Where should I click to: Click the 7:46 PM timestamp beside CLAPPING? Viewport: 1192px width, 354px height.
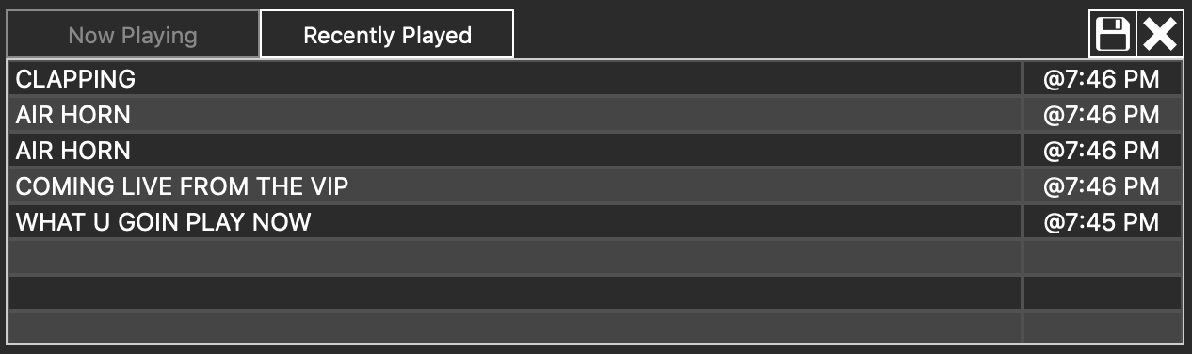[x=1103, y=79]
